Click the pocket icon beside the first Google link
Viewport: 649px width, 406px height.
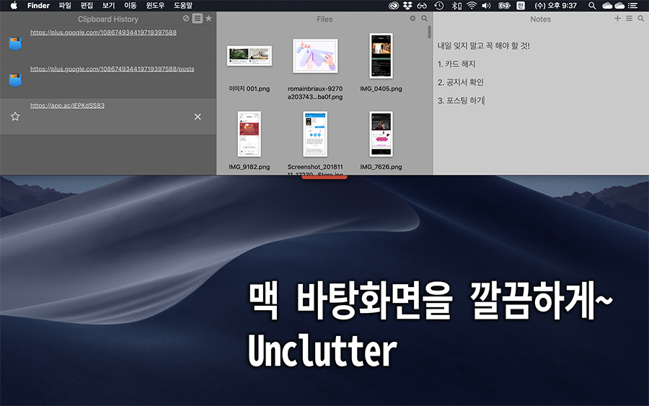[15, 44]
